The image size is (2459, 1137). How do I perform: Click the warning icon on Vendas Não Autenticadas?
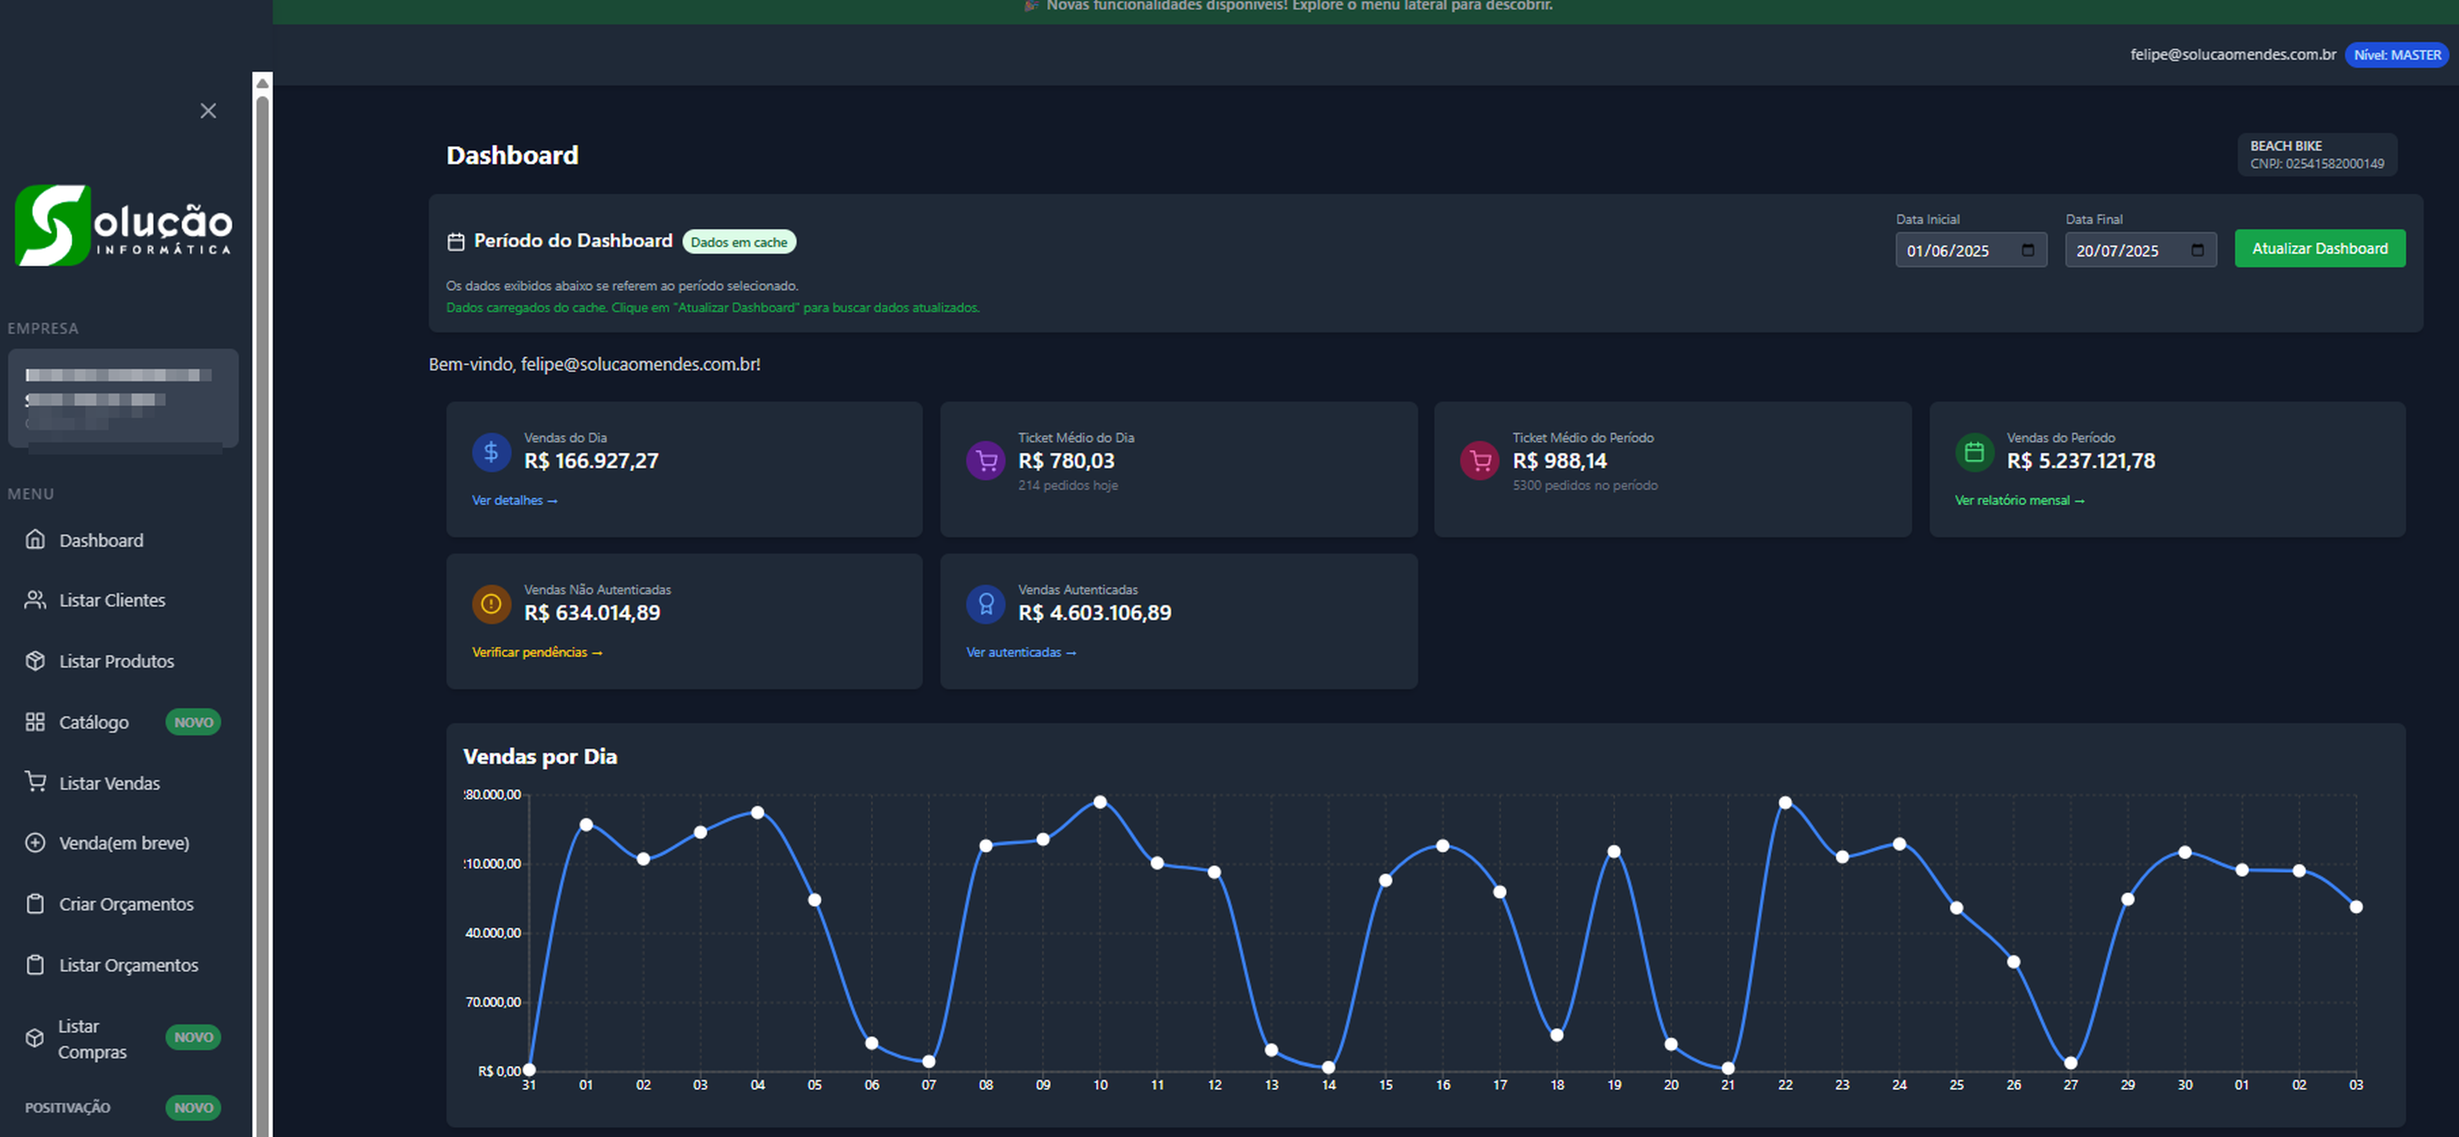coord(491,604)
